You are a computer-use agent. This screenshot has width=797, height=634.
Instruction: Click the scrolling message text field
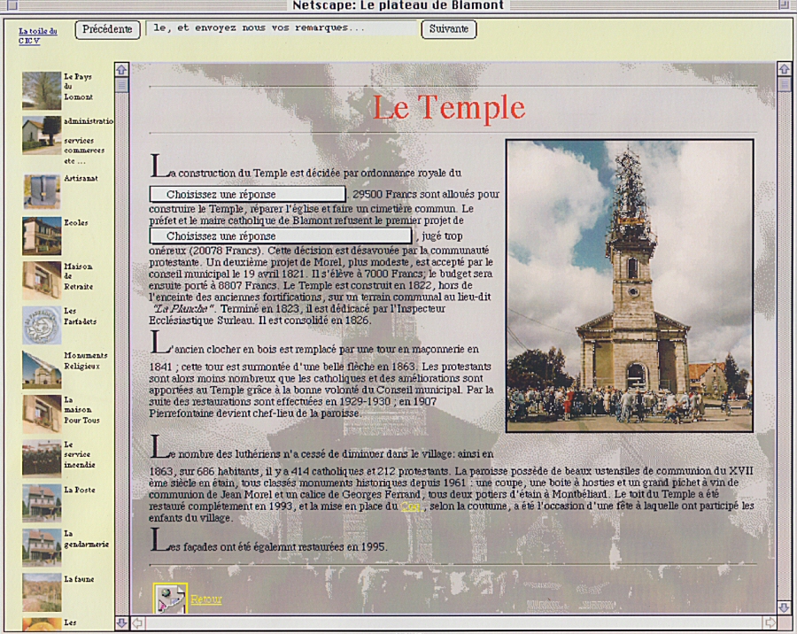281,28
